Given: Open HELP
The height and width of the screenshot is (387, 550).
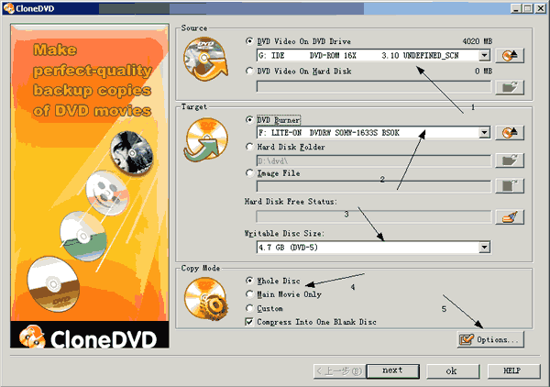Looking at the screenshot, I should [513, 370].
